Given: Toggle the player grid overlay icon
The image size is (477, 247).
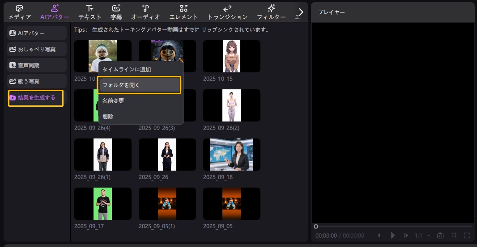Looking at the screenshot, I should [453, 235].
